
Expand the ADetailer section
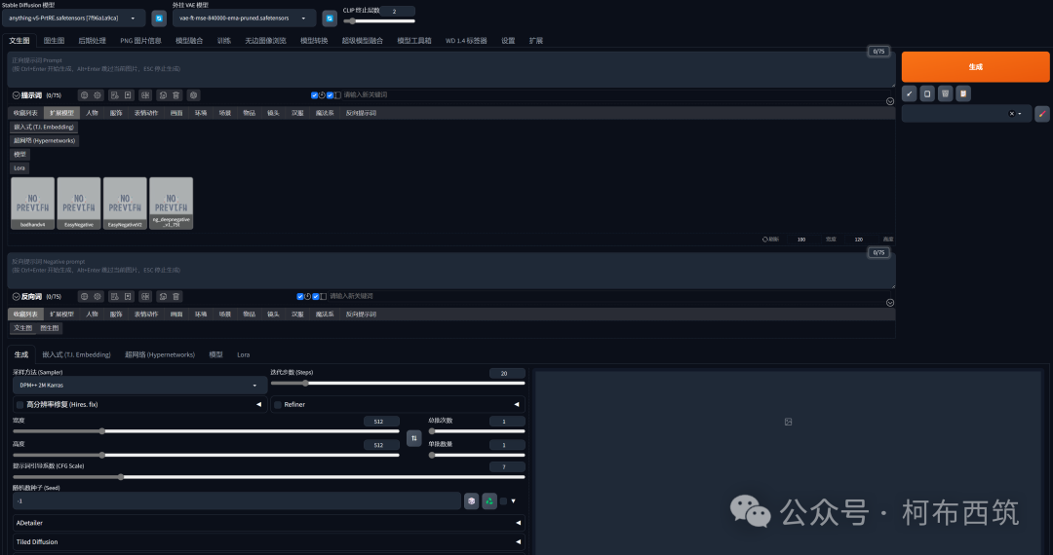[x=269, y=523]
